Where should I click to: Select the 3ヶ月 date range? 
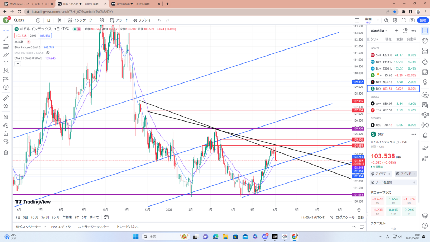[x=45, y=217]
